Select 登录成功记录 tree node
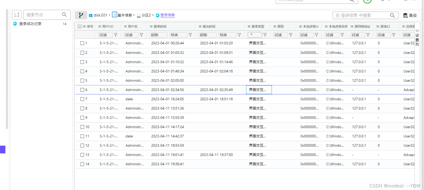 (30, 24)
